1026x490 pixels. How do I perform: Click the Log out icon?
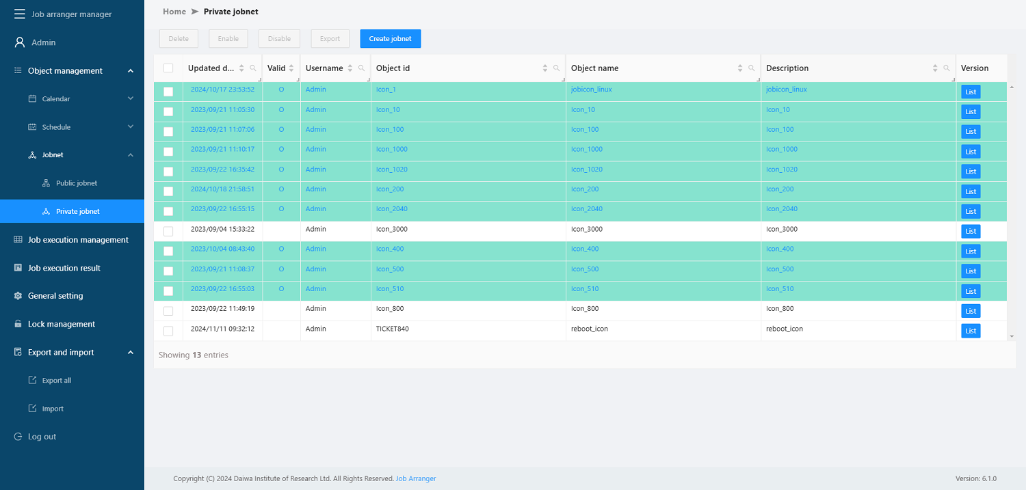pyautogui.click(x=18, y=437)
